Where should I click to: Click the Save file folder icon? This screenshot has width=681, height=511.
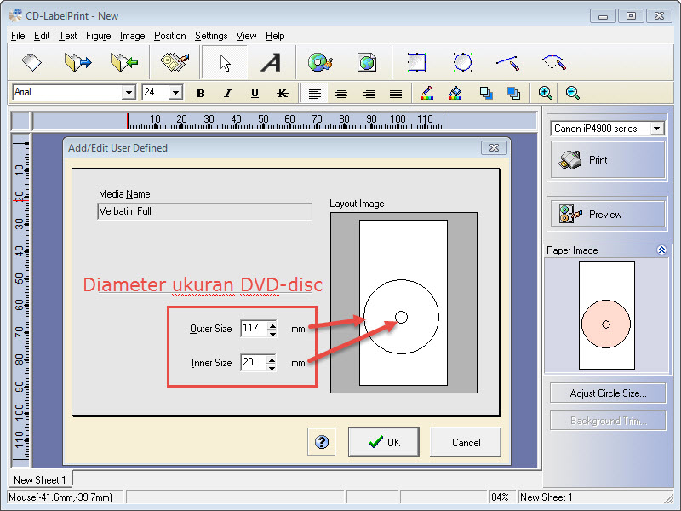[124, 62]
